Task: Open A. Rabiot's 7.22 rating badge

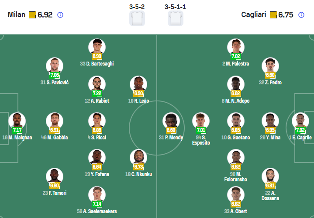Action: click(x=97, y=93)
